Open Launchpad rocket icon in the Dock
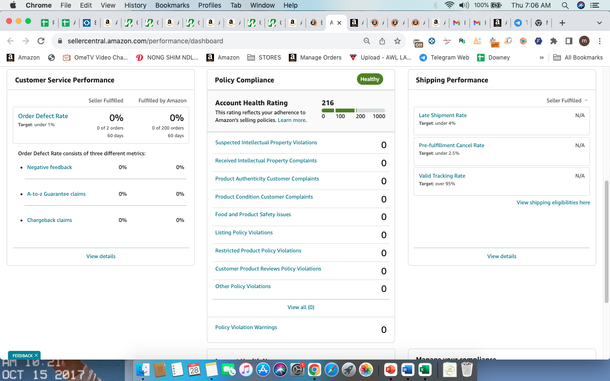 pyautogui.click(x=348, y=369)
